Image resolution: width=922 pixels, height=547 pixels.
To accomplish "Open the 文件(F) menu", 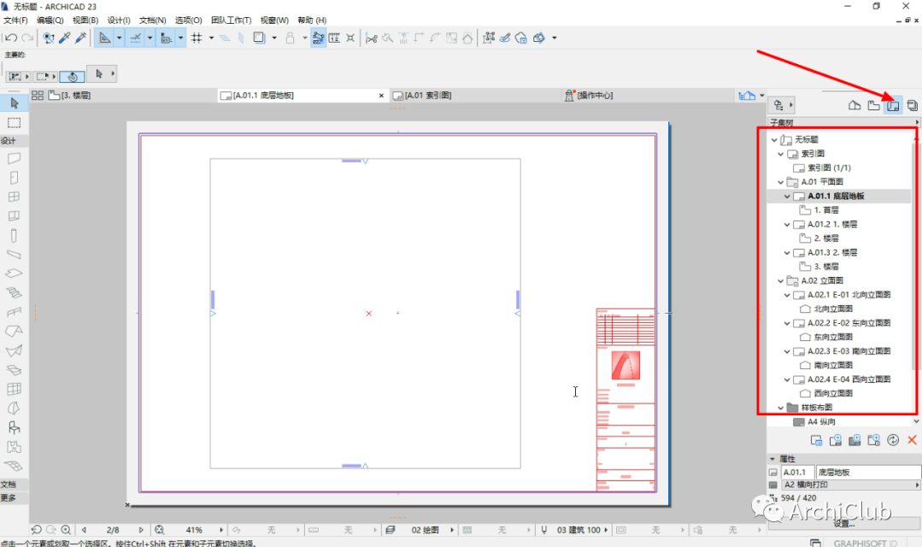I will (x=15, y=20).
